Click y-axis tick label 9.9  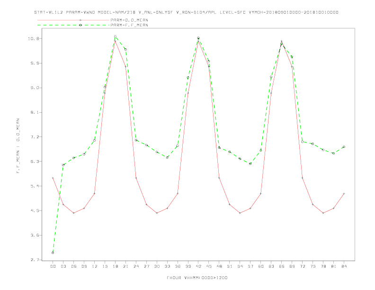[x=35, y=63]
